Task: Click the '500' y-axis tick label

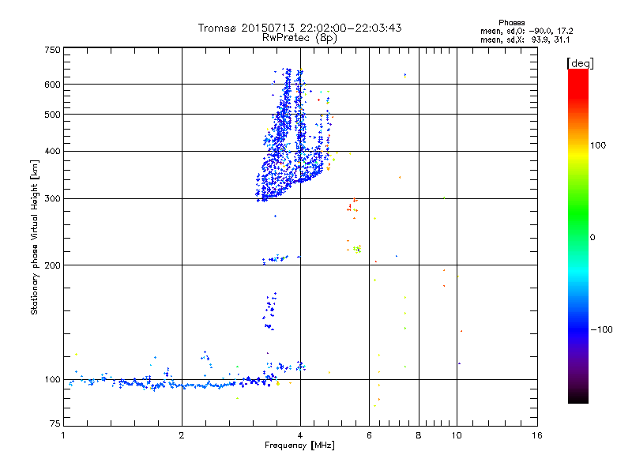Action: tap(52, 115)
